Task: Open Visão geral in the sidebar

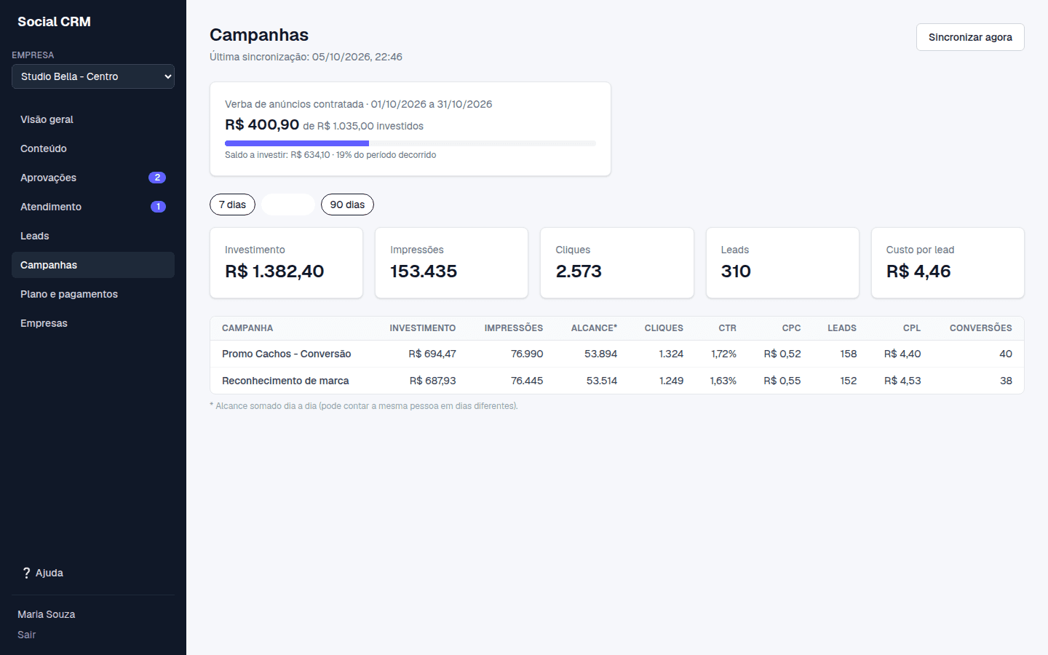Action: point(93,119)
